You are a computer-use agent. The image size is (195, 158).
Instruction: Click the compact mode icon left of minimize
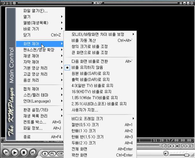[x=181, y=3]
